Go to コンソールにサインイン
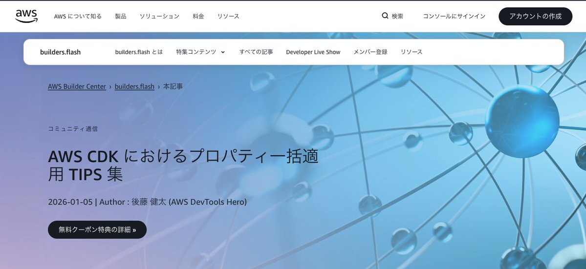The width and height of the screenshot is (586, 269). coord(454,17)
